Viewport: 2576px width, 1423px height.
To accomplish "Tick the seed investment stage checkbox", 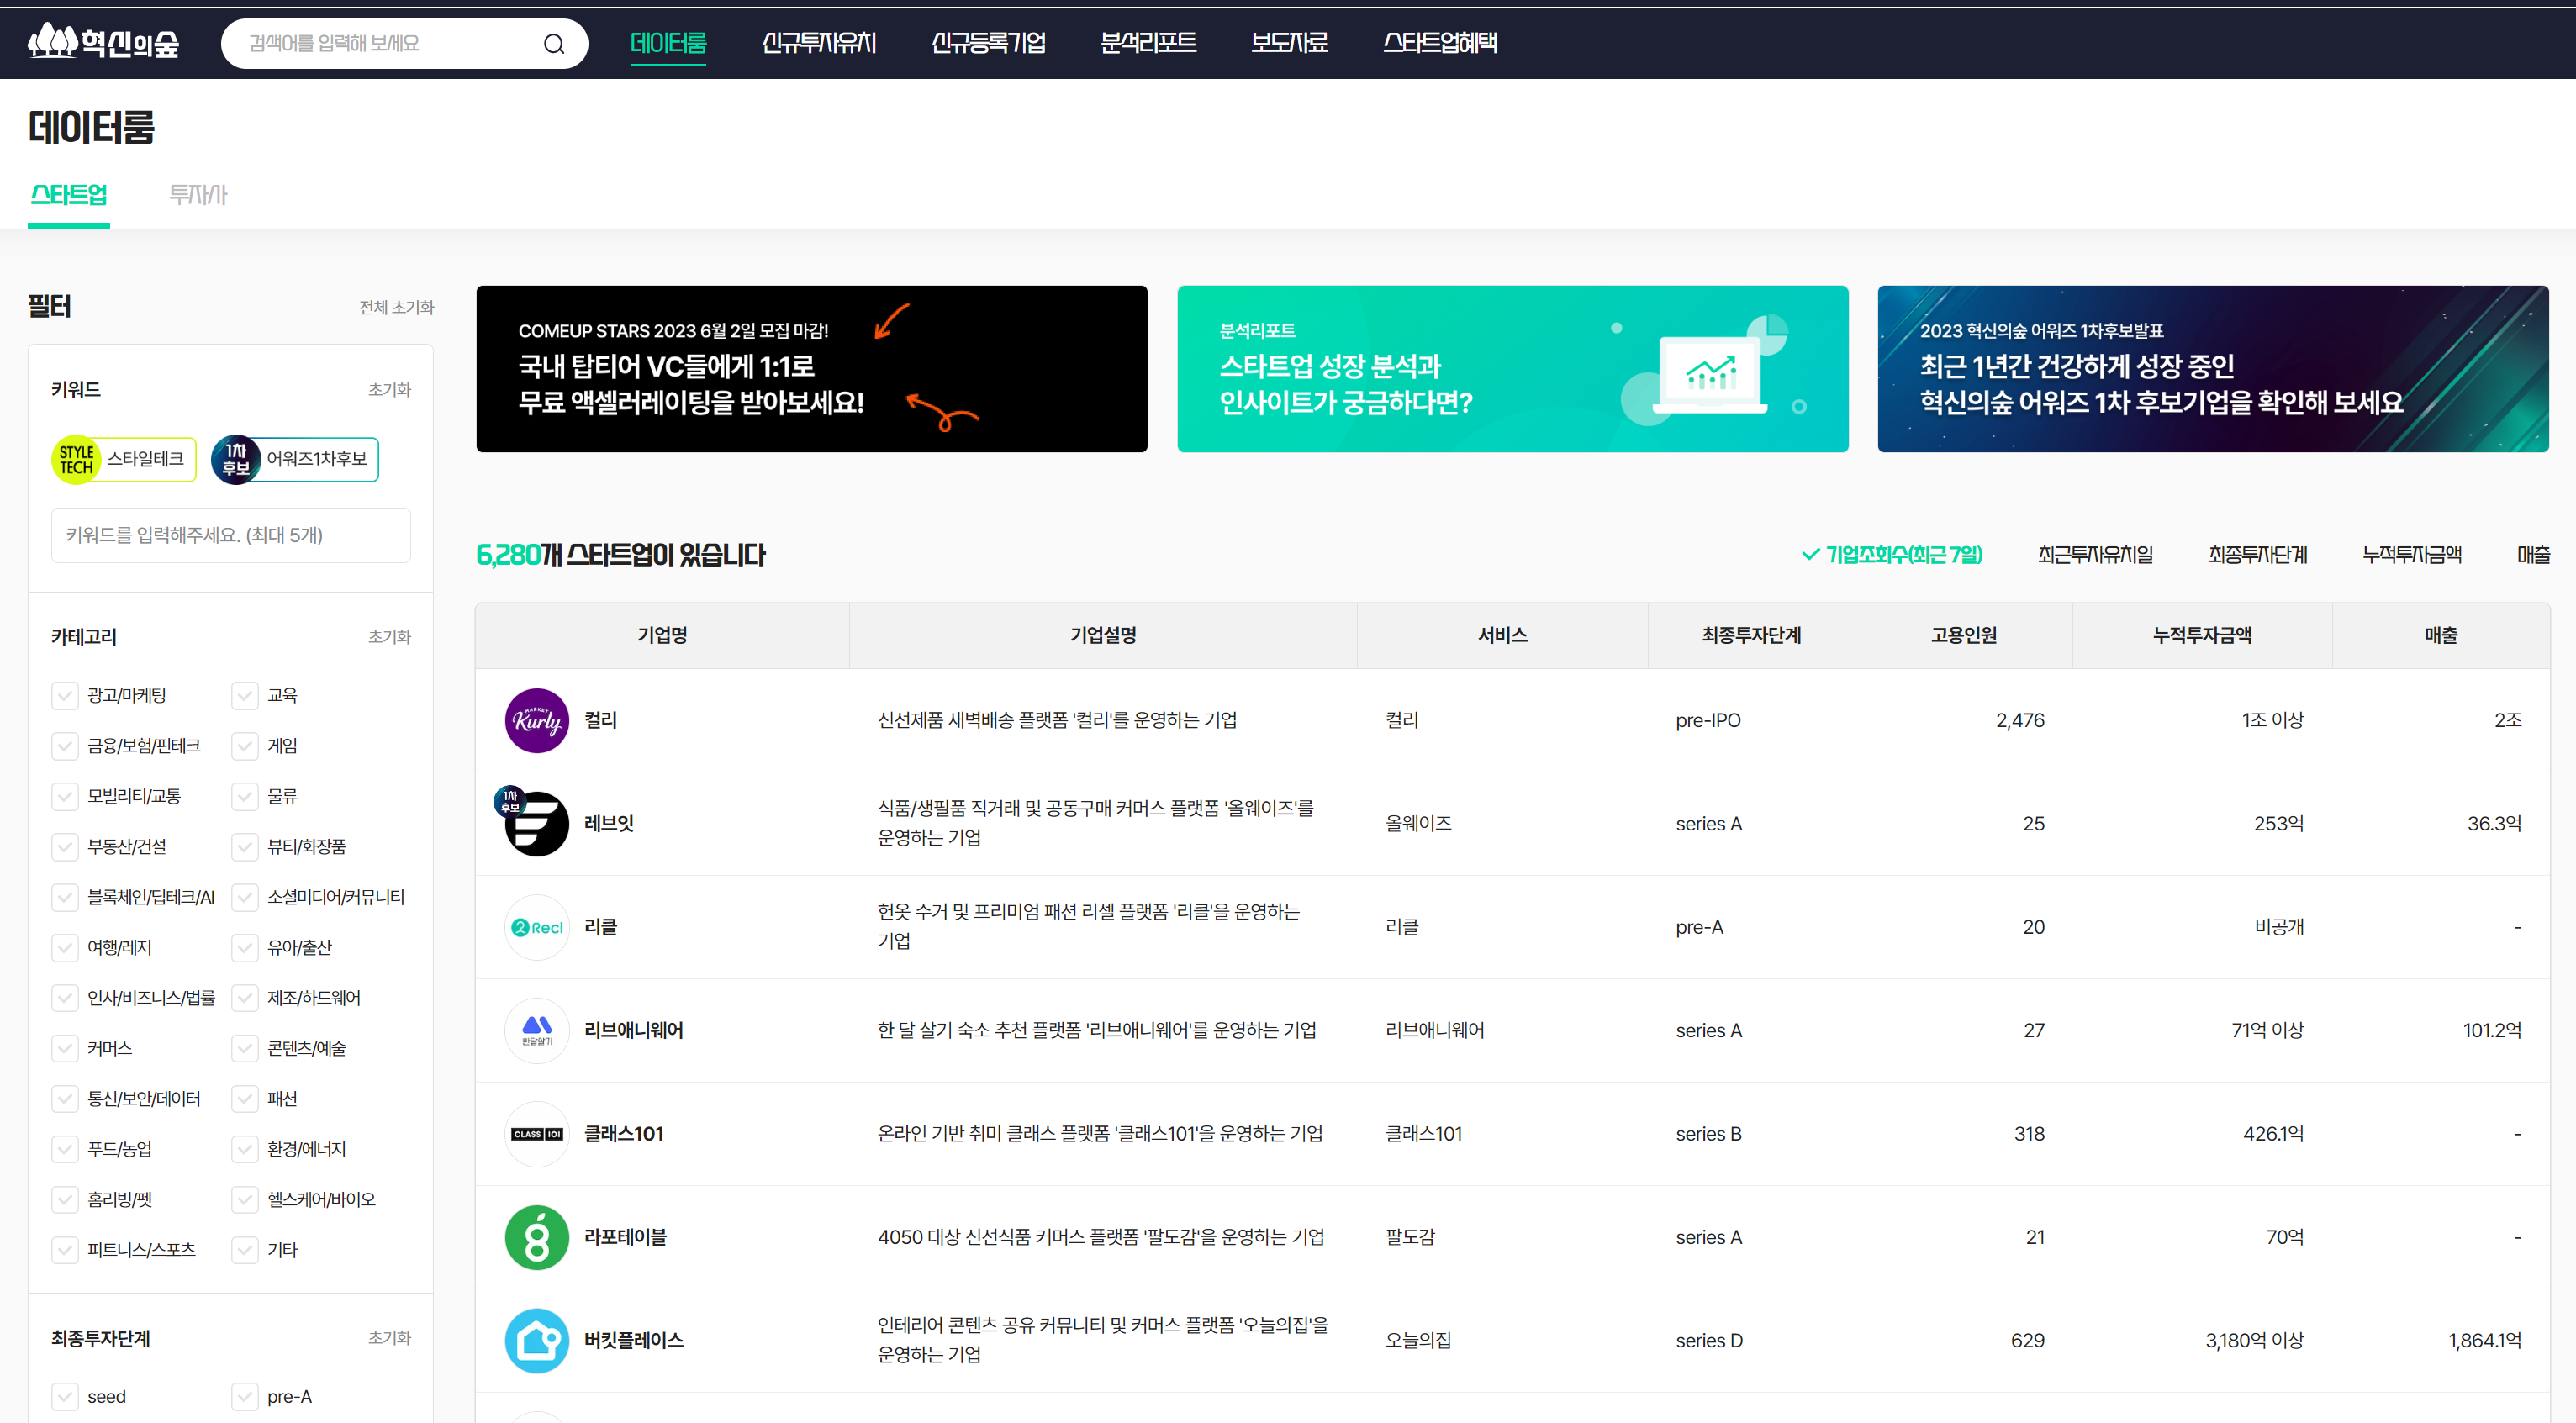I will (65, 1396).
